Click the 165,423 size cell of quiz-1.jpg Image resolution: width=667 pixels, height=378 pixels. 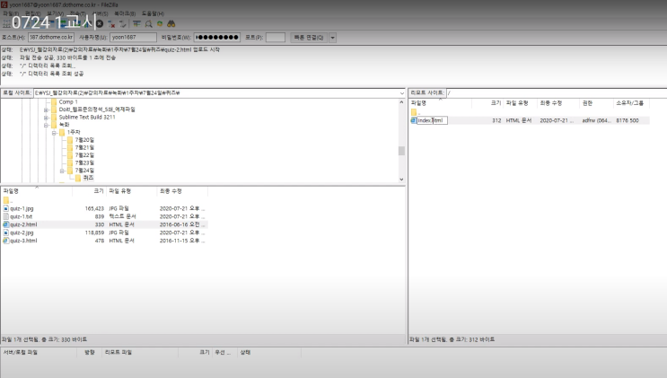tap(94, 208)
